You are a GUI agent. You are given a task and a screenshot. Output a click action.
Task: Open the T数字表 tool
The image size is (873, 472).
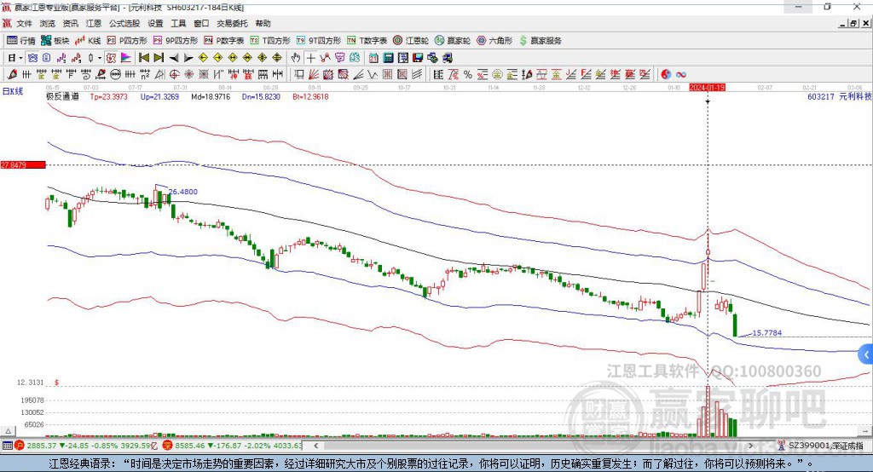click(367, 41)
